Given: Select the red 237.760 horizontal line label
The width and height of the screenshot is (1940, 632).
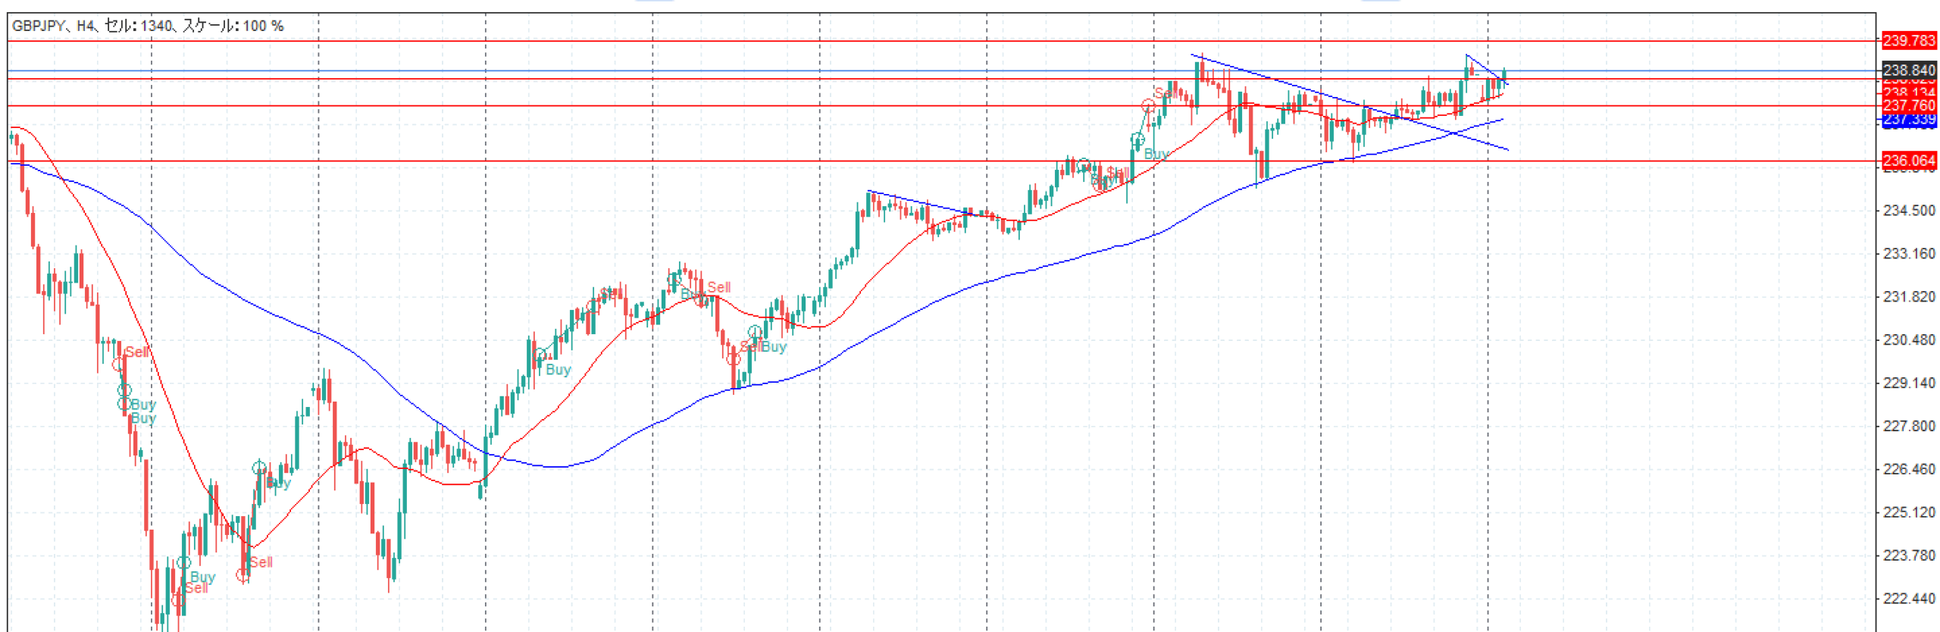Looking at the screenshot, I should point(1908,105).
